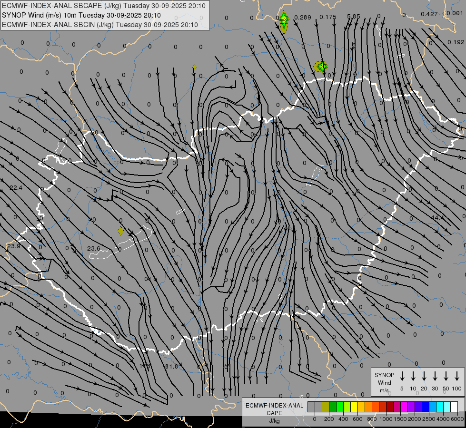The height and width of the screenshot is (428, 466).
Task: Click the 100 m/s wind arrow in legend
Action: tap(457, 376)
